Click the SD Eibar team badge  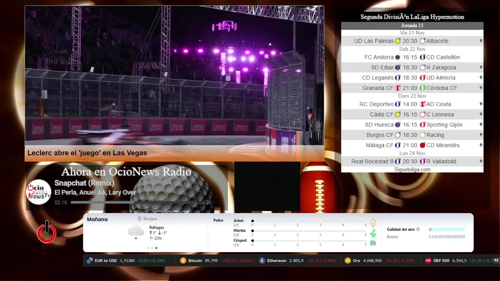(x=398, y=68)
